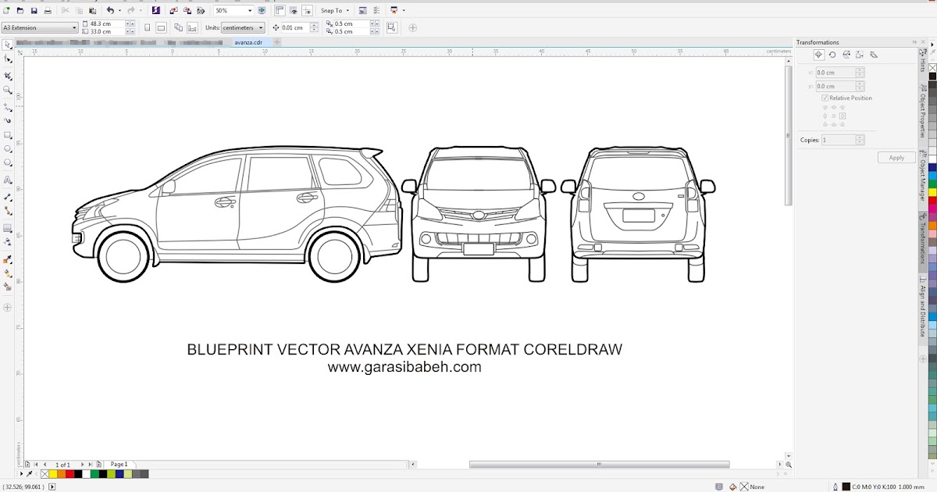Click the Apply button in Transformations
937x492 pixels.
[896, 158]
